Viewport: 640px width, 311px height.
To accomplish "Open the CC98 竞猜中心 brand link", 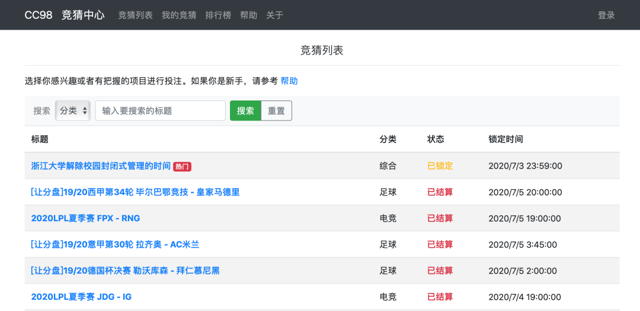I will 65,15.
